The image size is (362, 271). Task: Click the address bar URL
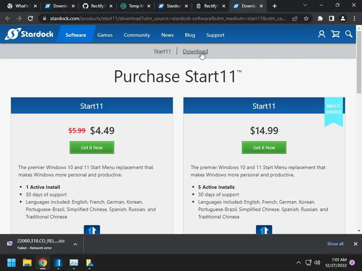168,18
